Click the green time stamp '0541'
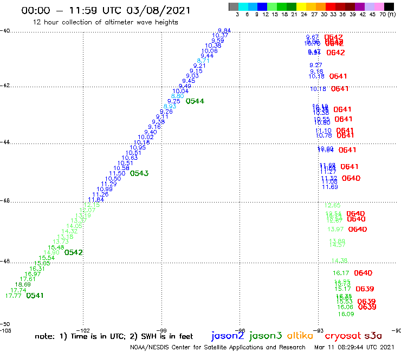This screenshot has width=401, height=352. 35,296
